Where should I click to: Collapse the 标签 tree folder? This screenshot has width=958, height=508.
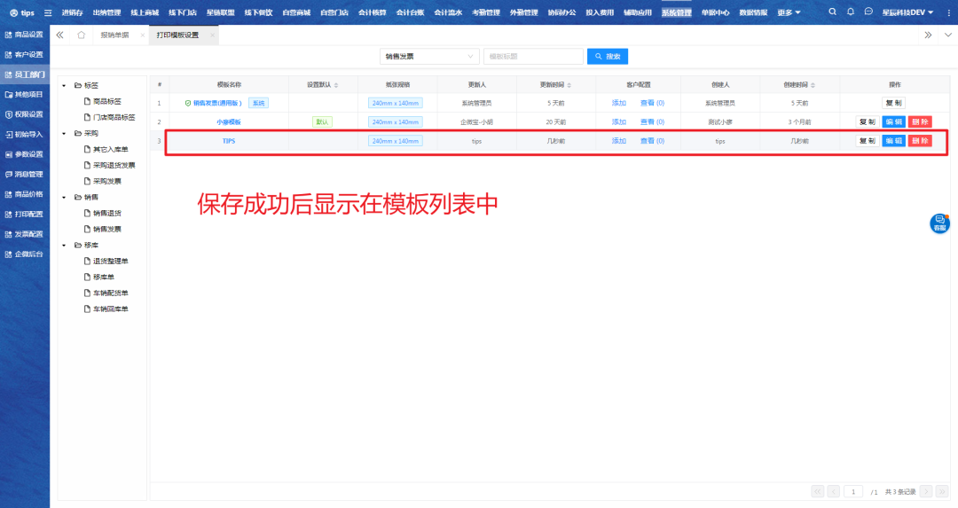point(64,85)
